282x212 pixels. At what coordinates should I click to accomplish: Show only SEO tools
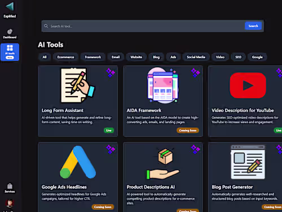pos(238,57)
